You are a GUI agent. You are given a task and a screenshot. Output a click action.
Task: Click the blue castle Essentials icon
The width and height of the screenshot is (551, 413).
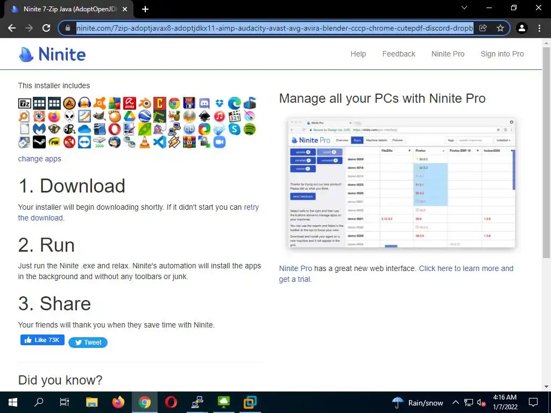(250, 103)
